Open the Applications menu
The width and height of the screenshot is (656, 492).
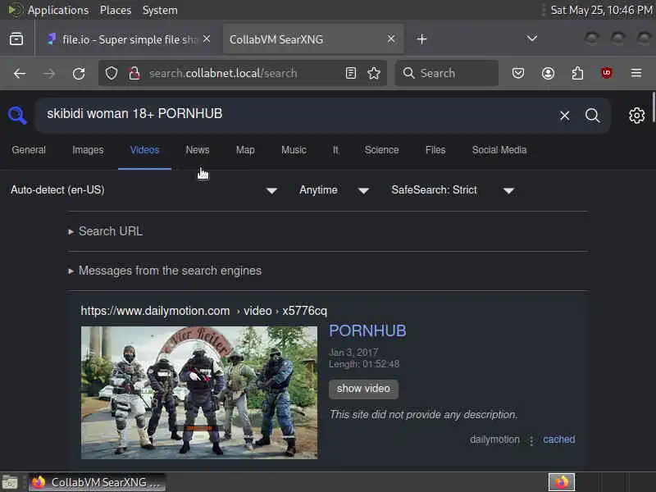[58, 10]
